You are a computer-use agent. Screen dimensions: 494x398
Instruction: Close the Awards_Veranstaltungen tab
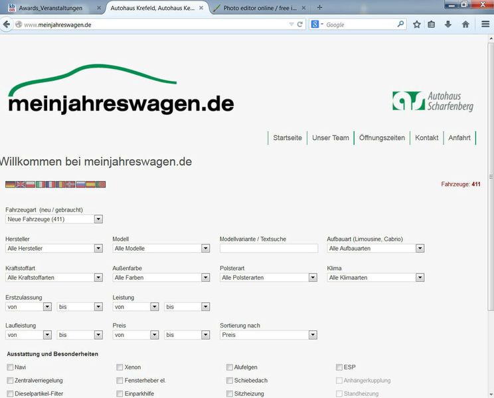click(x=99, y=8)
